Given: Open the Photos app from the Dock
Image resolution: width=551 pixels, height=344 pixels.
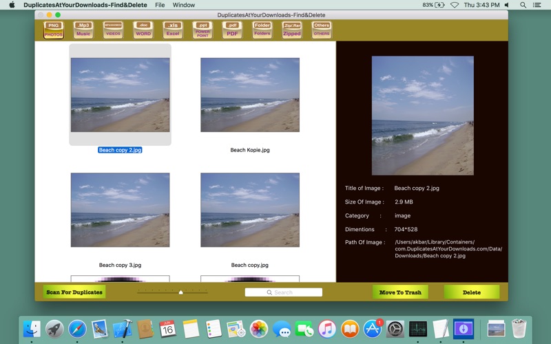Looking at the screenshot, I should pos(259,330).
